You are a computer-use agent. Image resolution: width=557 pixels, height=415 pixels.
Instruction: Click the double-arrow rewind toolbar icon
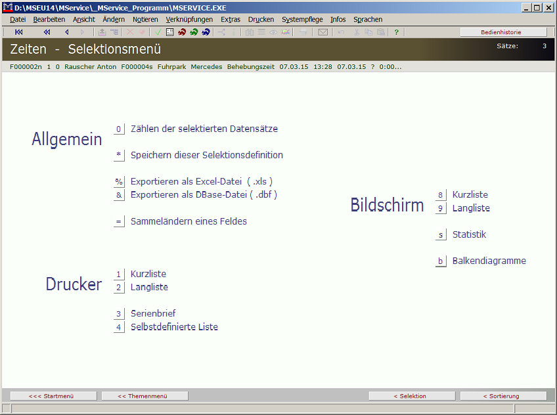(47, 32)
